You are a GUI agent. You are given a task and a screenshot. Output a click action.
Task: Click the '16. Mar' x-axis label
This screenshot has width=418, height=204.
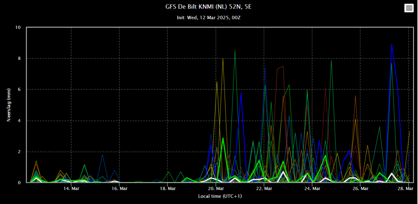point(119,189)
